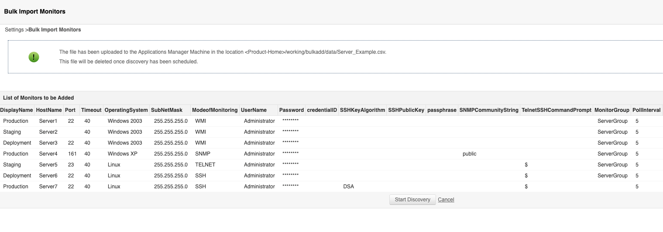This screenshot has height=232, width=663.
Task: Click Deployment display name in Server6 row
Action: 17,176
